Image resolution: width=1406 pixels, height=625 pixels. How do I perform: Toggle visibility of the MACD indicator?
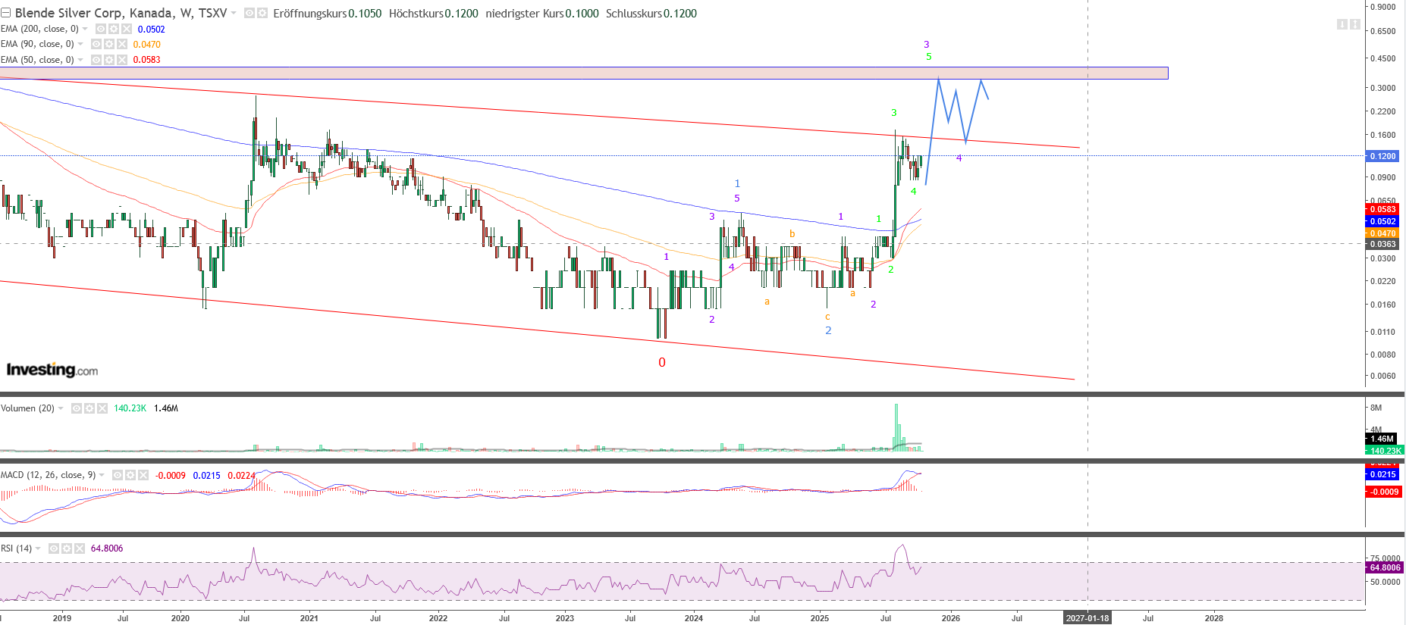point(118,475)
